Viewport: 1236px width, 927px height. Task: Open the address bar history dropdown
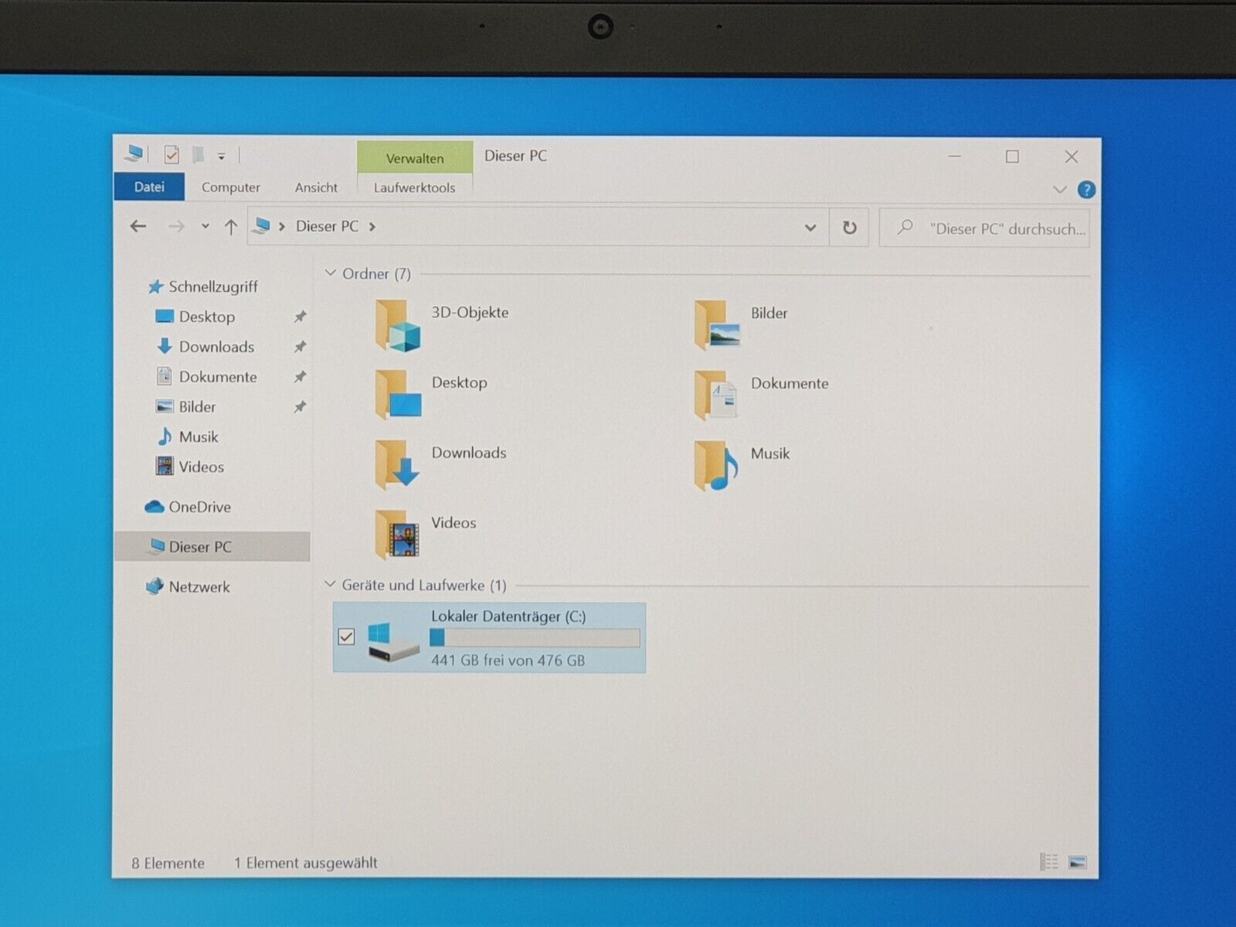(x=810, y=228)
